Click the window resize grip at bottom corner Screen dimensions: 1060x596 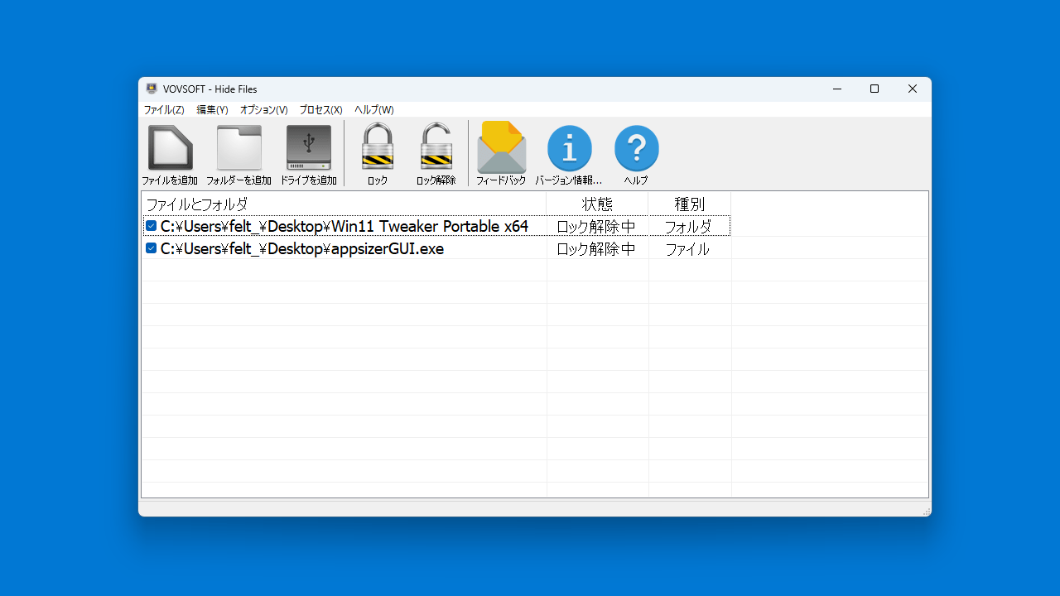tap(927, 512)
